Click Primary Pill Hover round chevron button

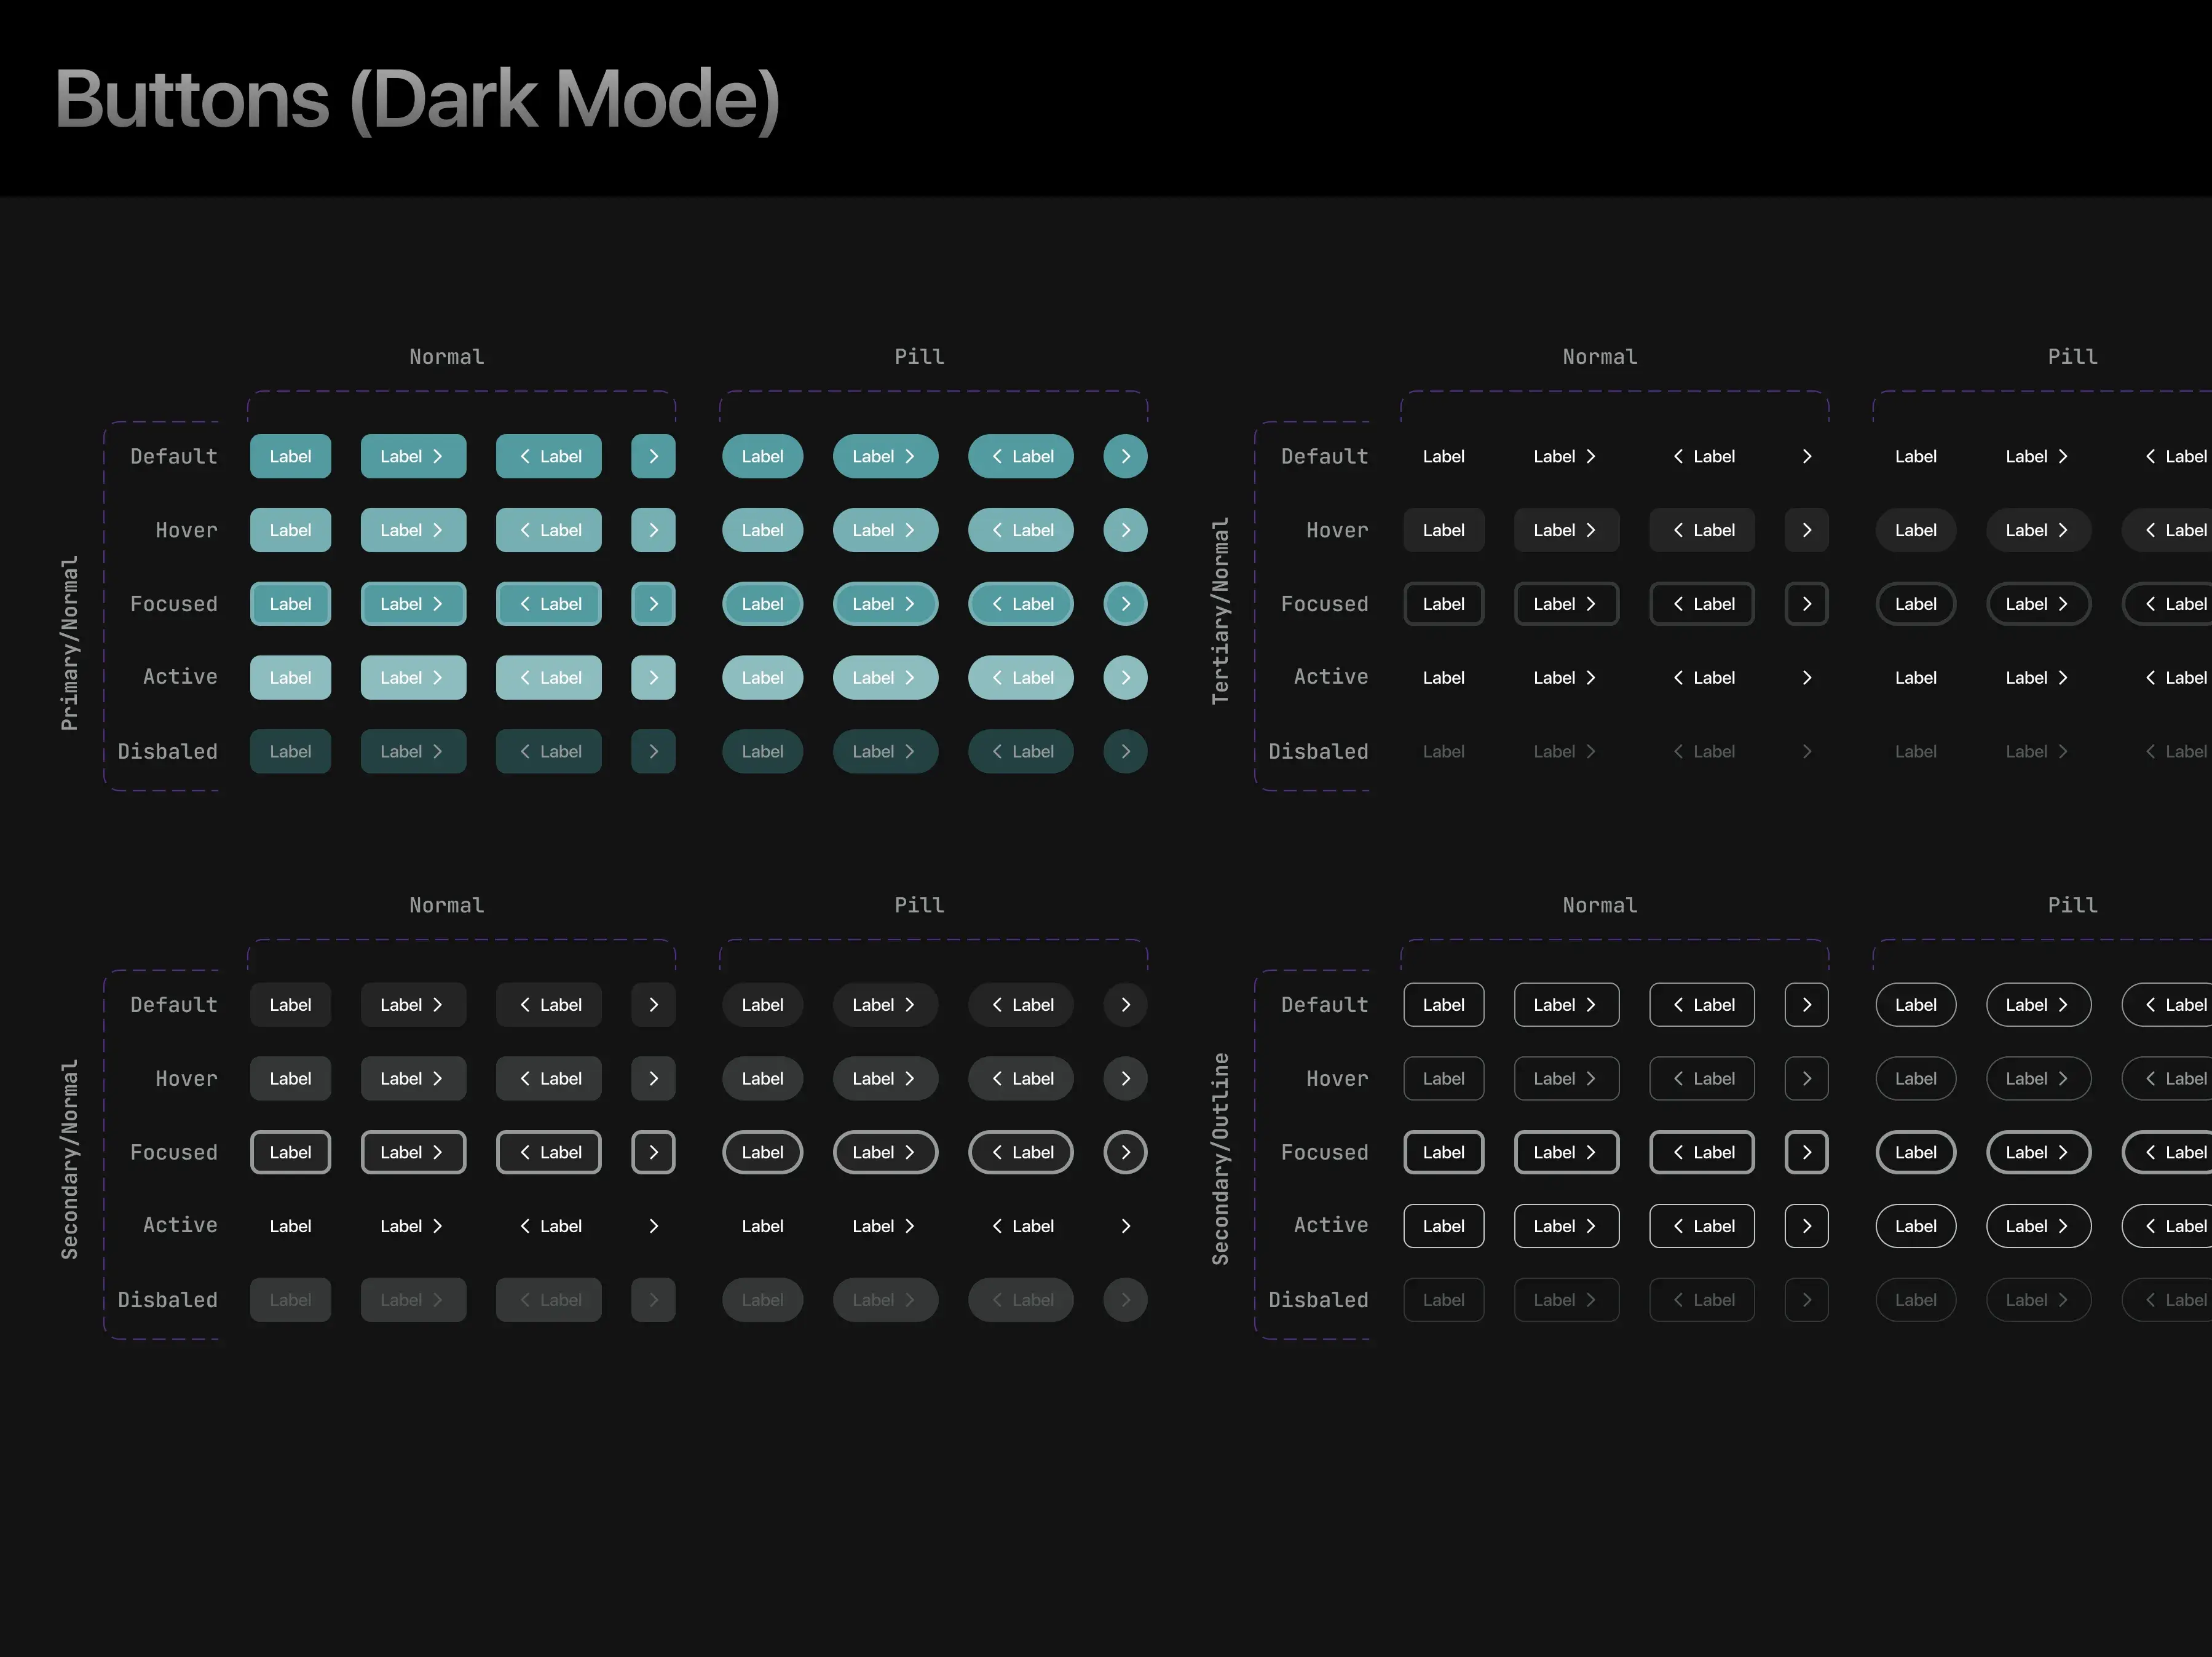point(1125,530)
